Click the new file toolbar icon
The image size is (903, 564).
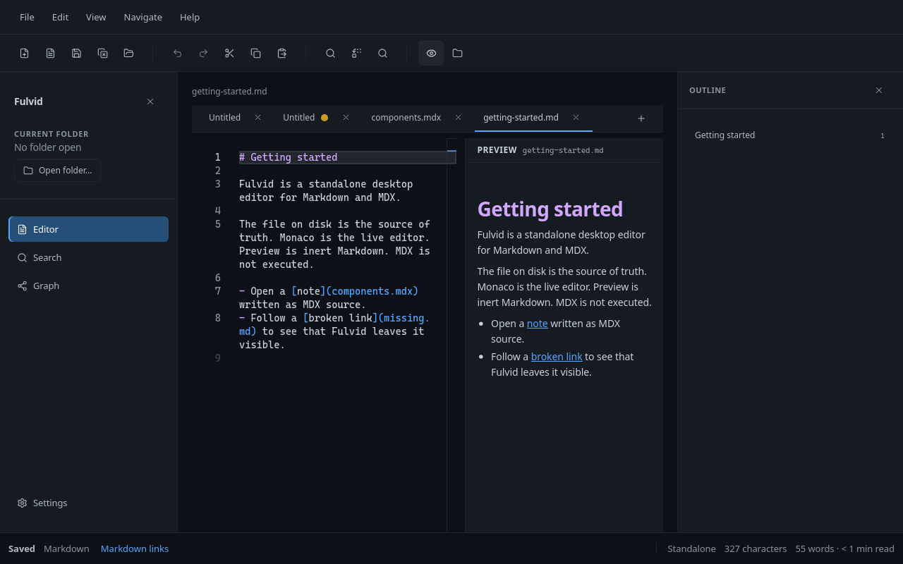pos(24,53)
